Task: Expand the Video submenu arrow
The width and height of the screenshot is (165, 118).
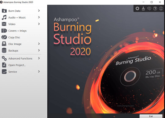Action: pos(39,24)
